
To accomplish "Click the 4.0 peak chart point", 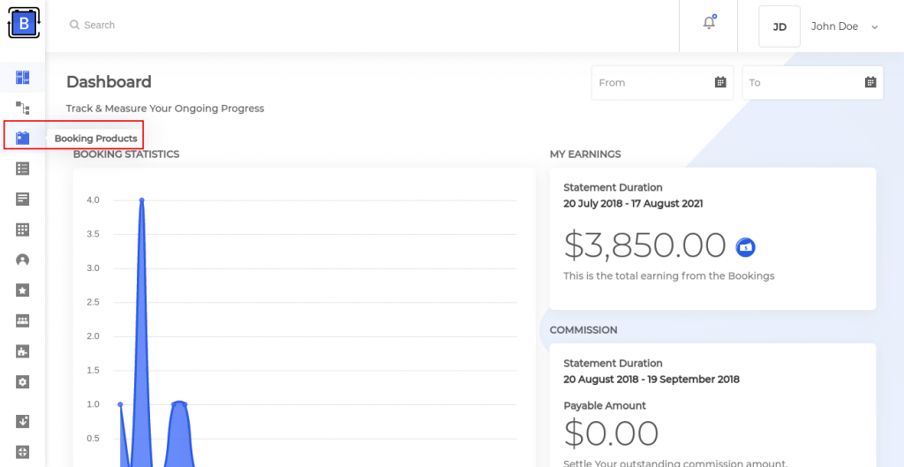I will click(142, 200).
